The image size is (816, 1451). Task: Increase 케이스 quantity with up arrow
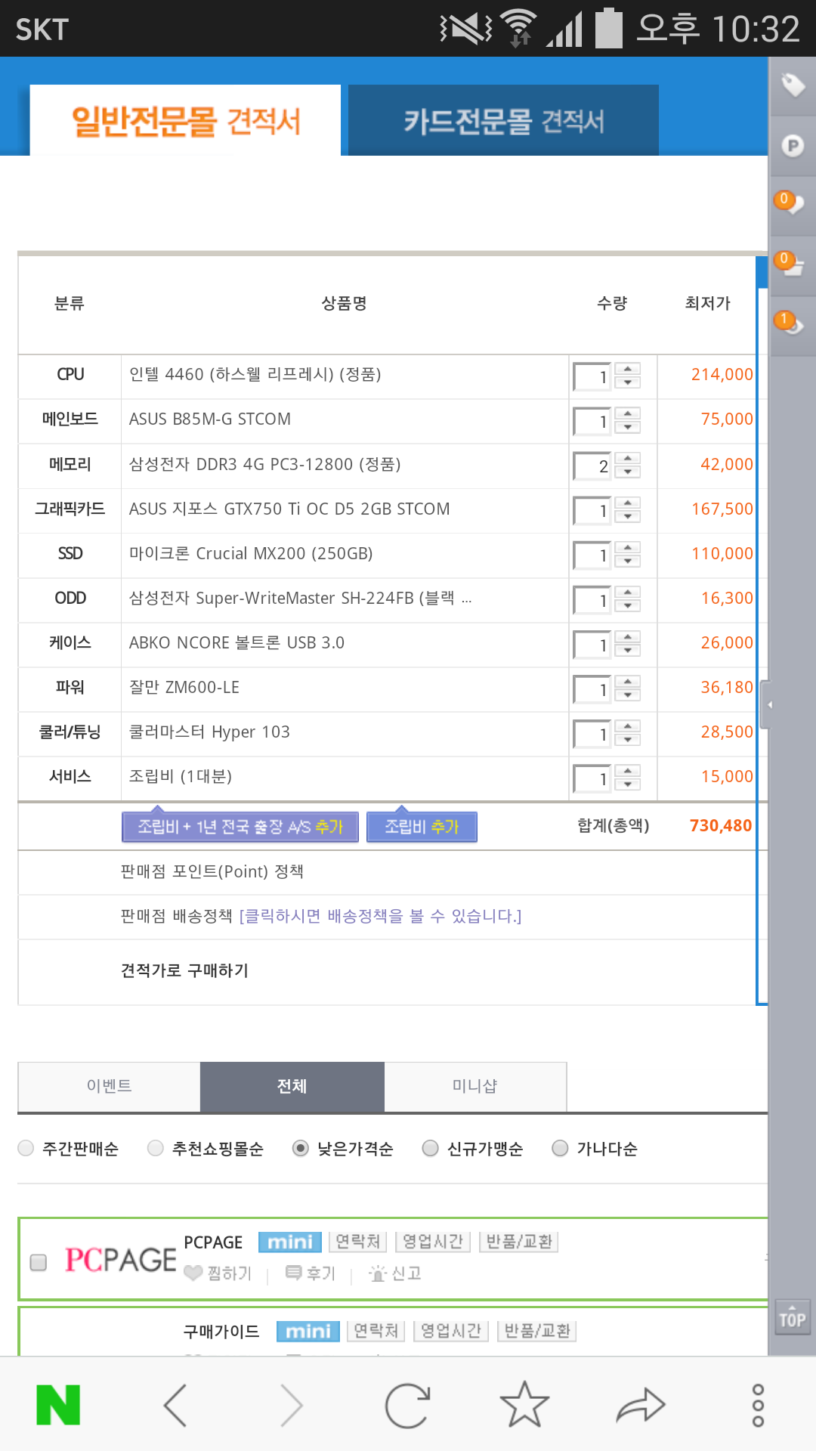coord(628,636)
